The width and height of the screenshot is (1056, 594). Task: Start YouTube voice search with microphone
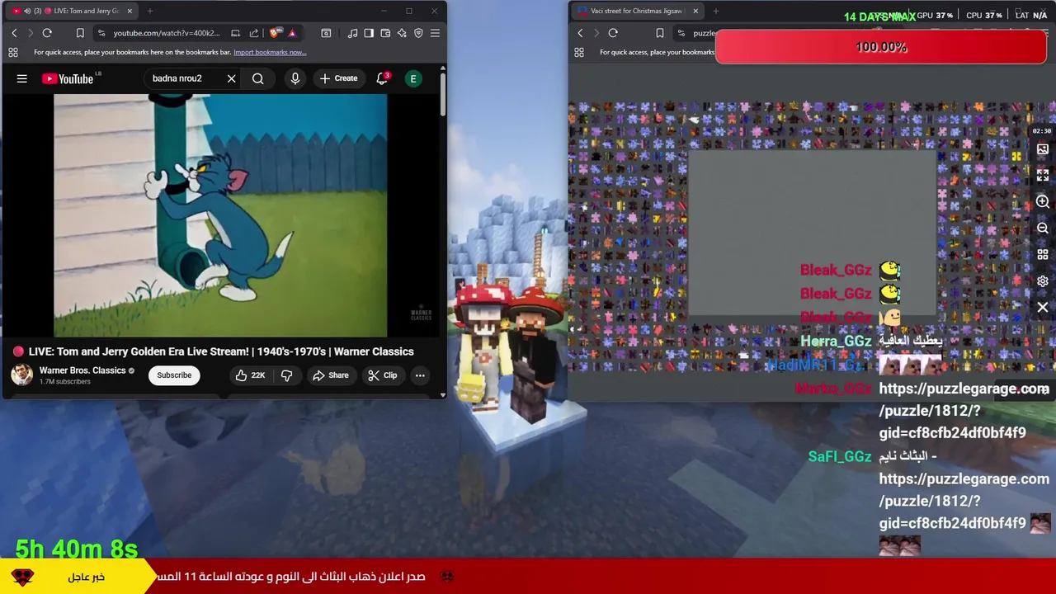(x=295, y=78)
